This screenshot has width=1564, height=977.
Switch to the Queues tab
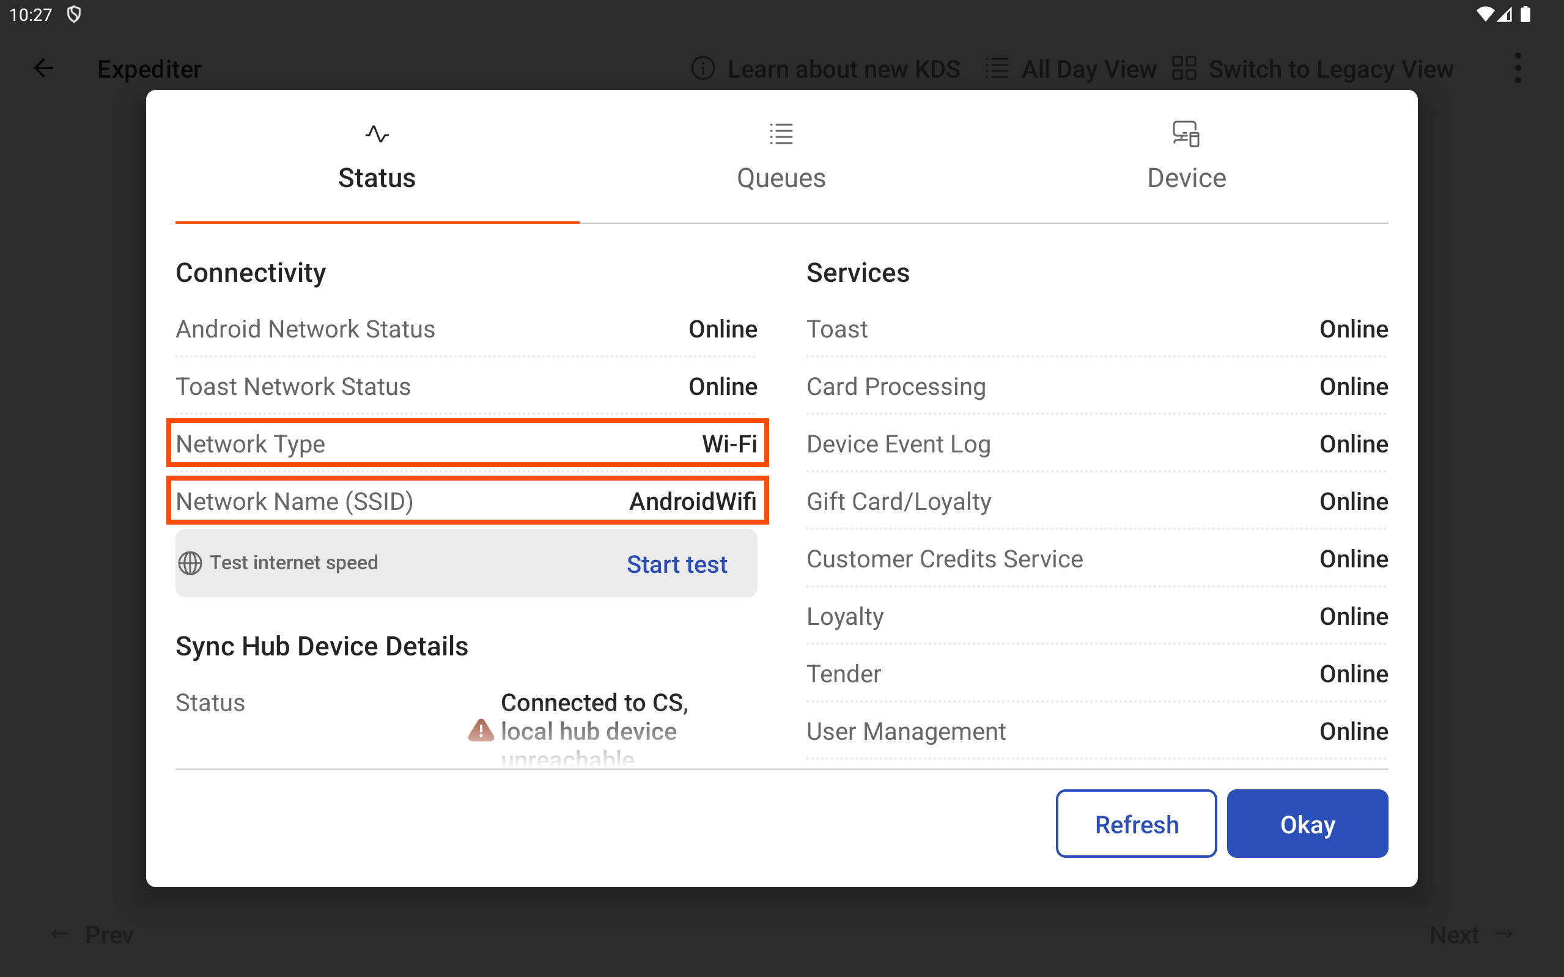pyautogui.click(x=781, y=157)
